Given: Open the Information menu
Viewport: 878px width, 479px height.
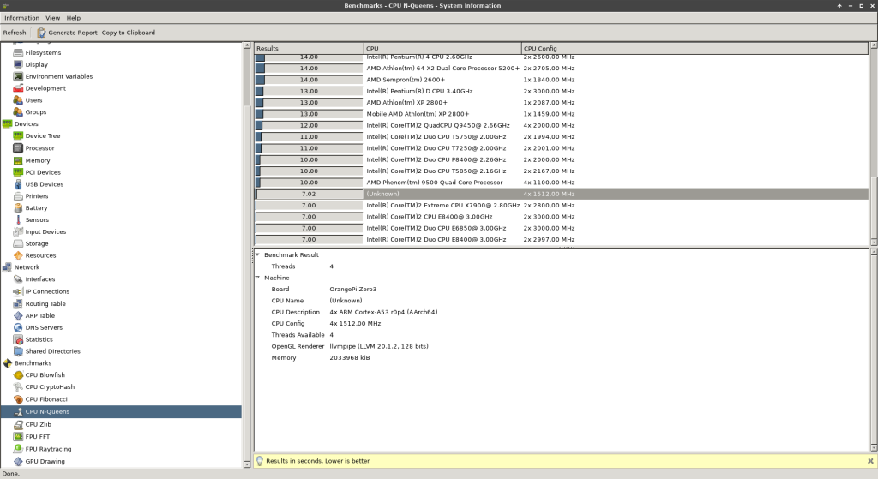Looking at the screenshot, I should coord(21,18).
